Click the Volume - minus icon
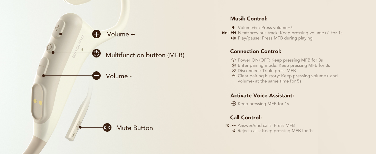The height and width of the screenshot is (154, 376). [96, 76]
